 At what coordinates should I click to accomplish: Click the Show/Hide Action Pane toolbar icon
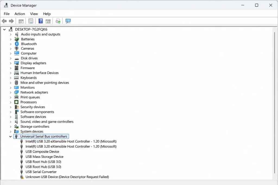tap(48, 21)
